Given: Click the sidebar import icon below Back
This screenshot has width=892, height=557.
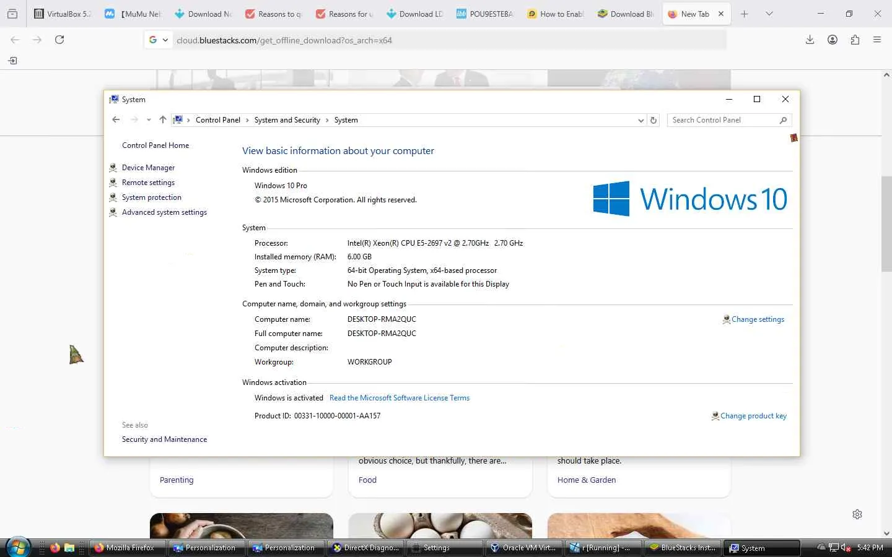Looking at the screenshot, I should pyautogui.click(x=12, y=61).
